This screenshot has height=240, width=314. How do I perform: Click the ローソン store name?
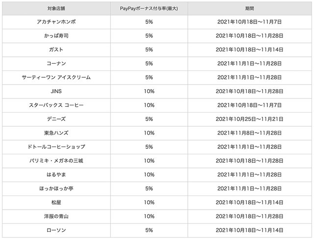[x=56, y=230]
